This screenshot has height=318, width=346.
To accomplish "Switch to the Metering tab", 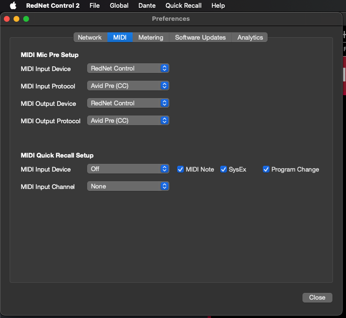I will click(150, 37).
